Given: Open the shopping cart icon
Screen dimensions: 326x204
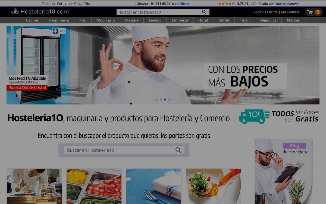Looking at the screenshot, I should point(310,12).
